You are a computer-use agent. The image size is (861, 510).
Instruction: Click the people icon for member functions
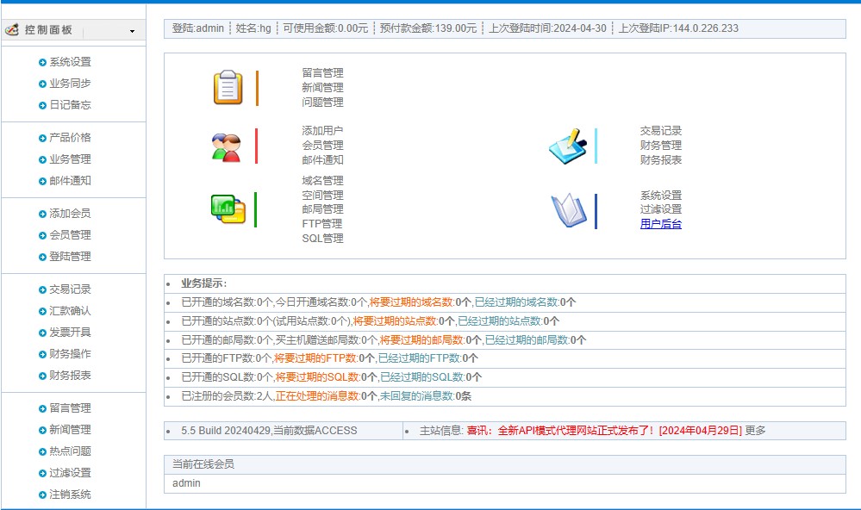(x=227, y=143)
